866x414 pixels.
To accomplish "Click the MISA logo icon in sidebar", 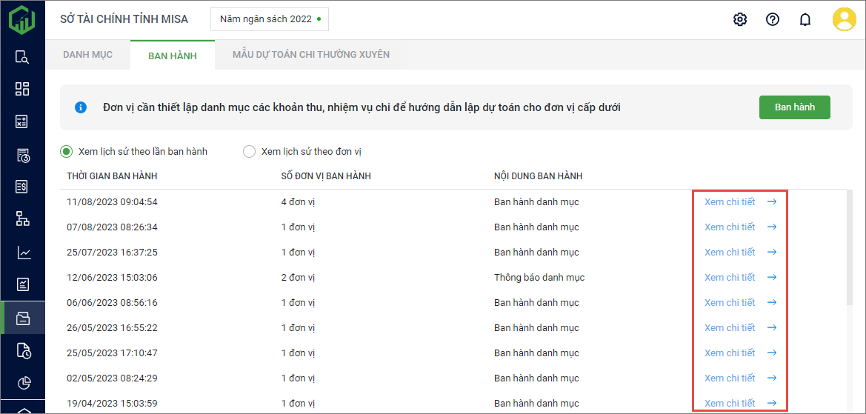I will pyautogui.click(x=22, y=19).
